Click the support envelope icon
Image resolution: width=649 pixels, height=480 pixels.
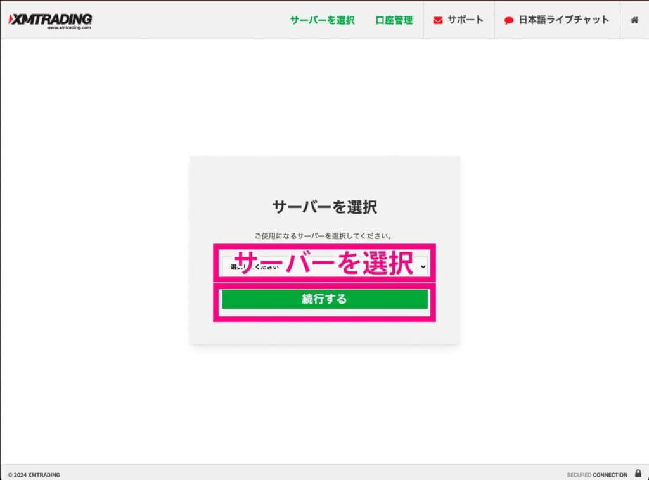point(437,20)
